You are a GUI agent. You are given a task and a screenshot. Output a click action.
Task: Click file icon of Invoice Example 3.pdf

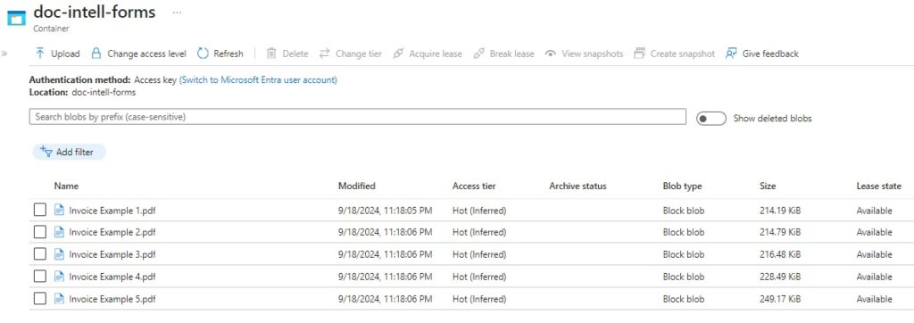click(59, 254)
